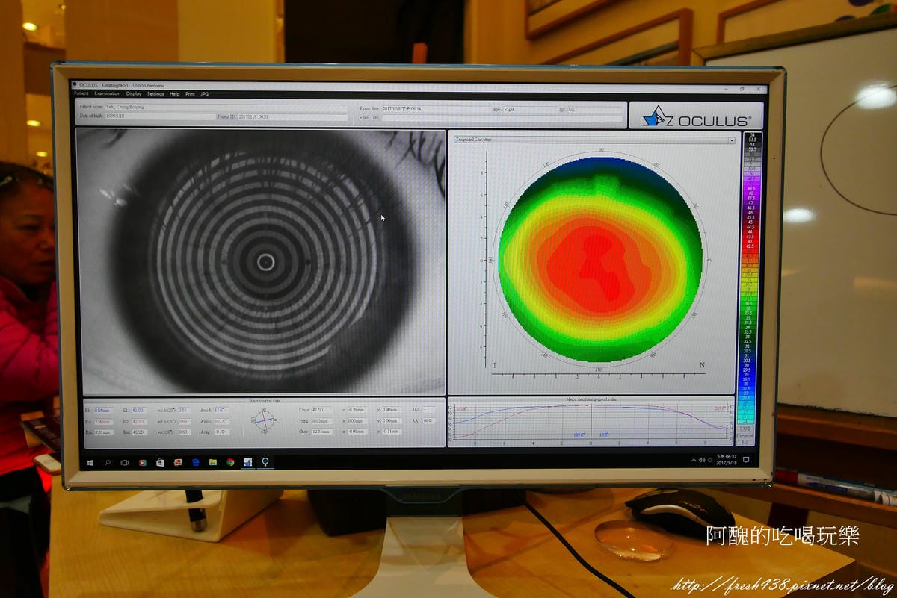Click the Cornea diameter 12.55mm value

coord(322,432)
